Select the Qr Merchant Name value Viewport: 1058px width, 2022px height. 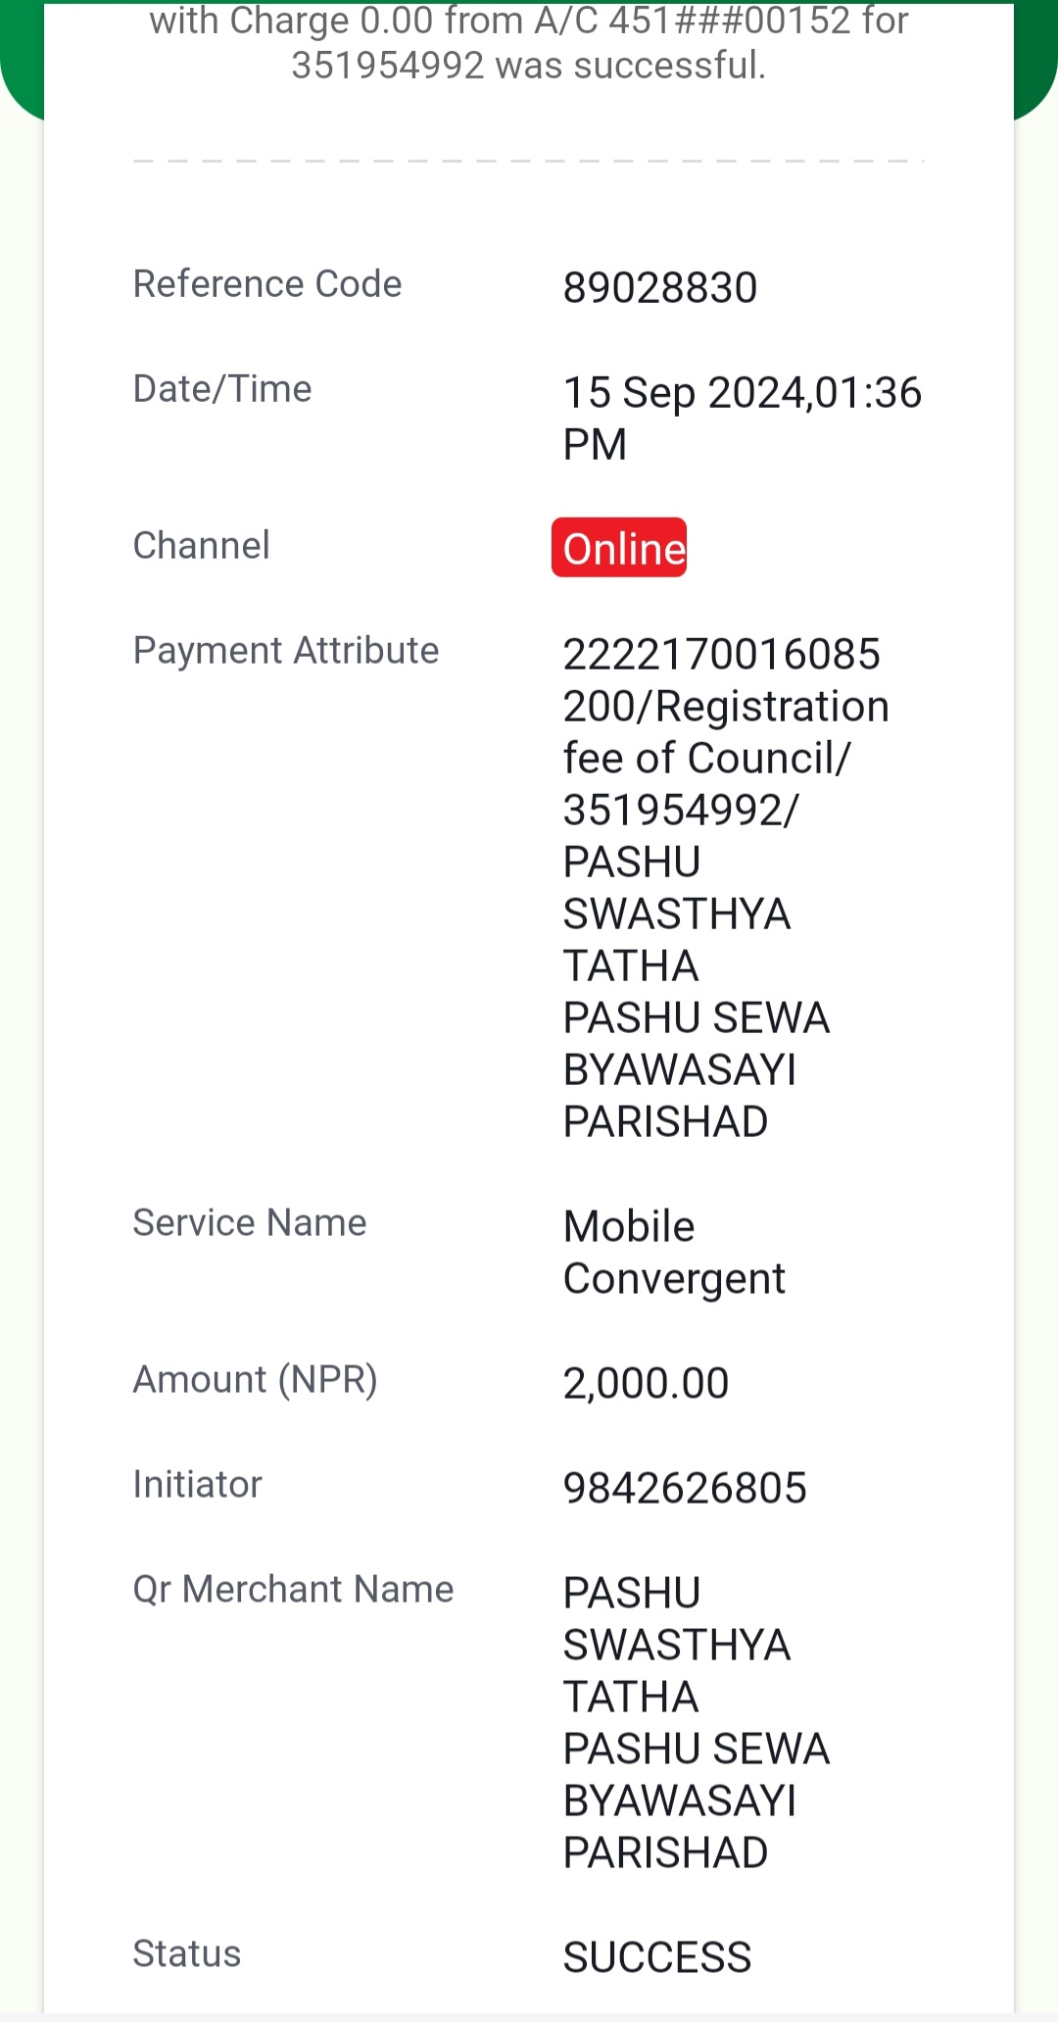pyautogui.click(x=697, y=1723)
